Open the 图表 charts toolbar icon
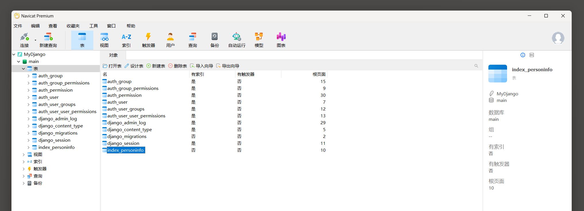584x211 pixels. [x=281, y=40]
